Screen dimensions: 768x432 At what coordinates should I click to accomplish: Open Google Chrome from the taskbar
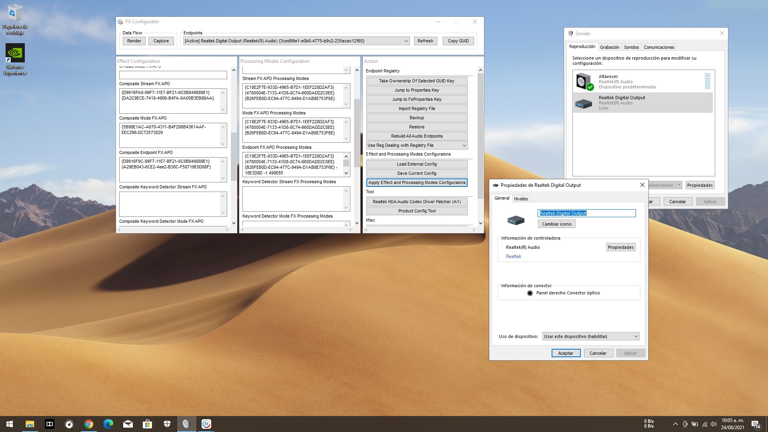[88, 424]
